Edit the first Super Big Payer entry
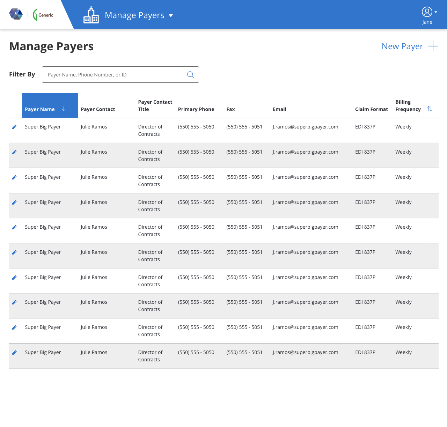This screenshot has height=427, width=447. coord(14,127)
